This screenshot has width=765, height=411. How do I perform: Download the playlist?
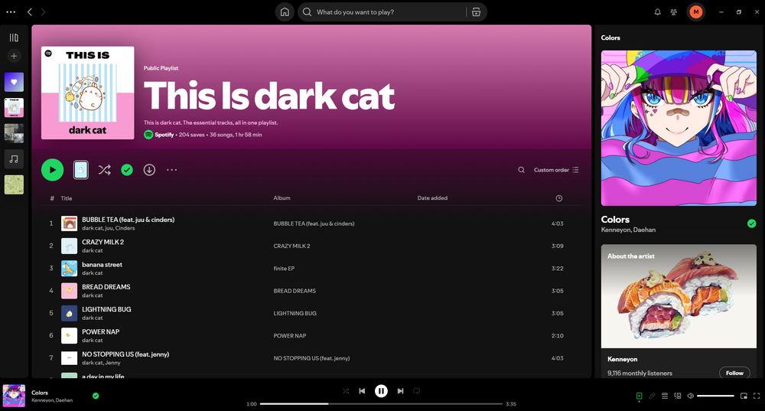pyautogui.click(x=149, y=170)
